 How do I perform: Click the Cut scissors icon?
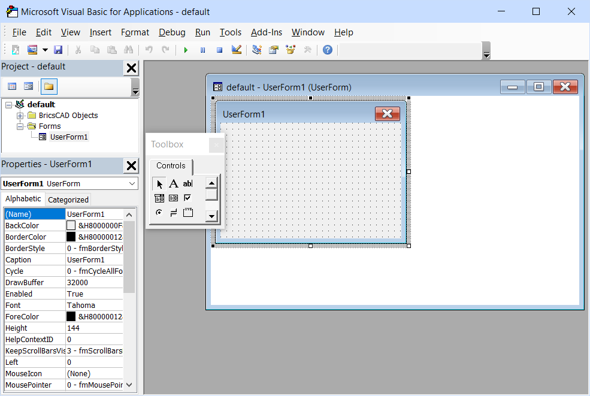[x=78, y=50]
